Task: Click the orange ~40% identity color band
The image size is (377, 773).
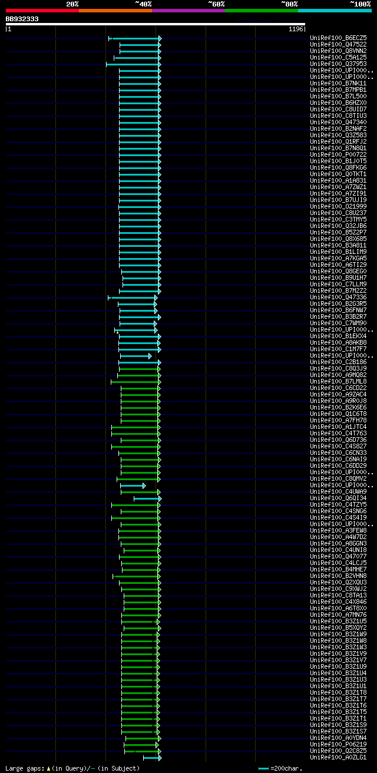Action: click(x=115, y=11)
